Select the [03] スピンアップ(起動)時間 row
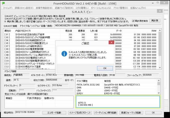 [x=81, y=37]
